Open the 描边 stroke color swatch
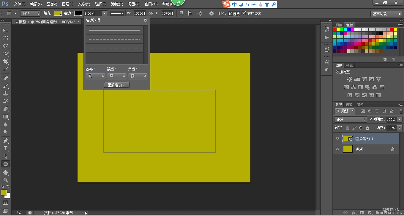404x216 pixels. 78,13
